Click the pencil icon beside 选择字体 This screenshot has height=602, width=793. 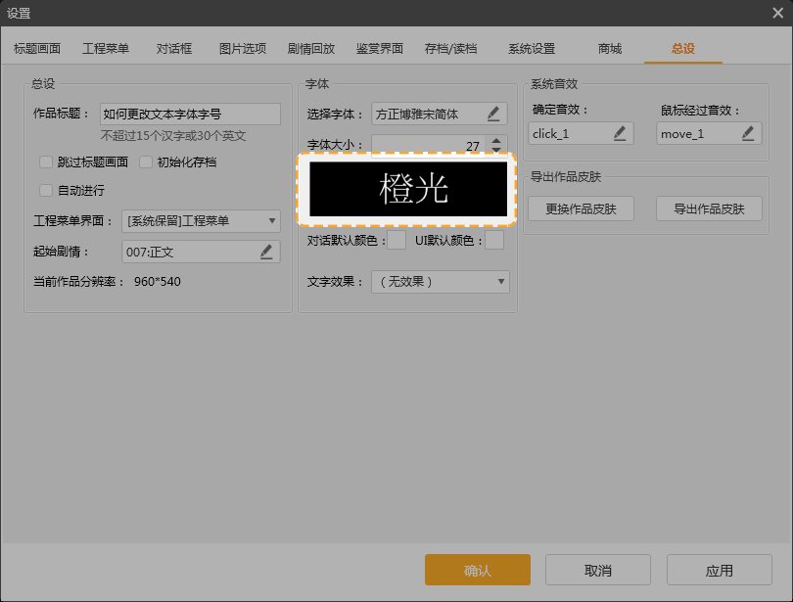pyautogui.click(x=494, y=114)
